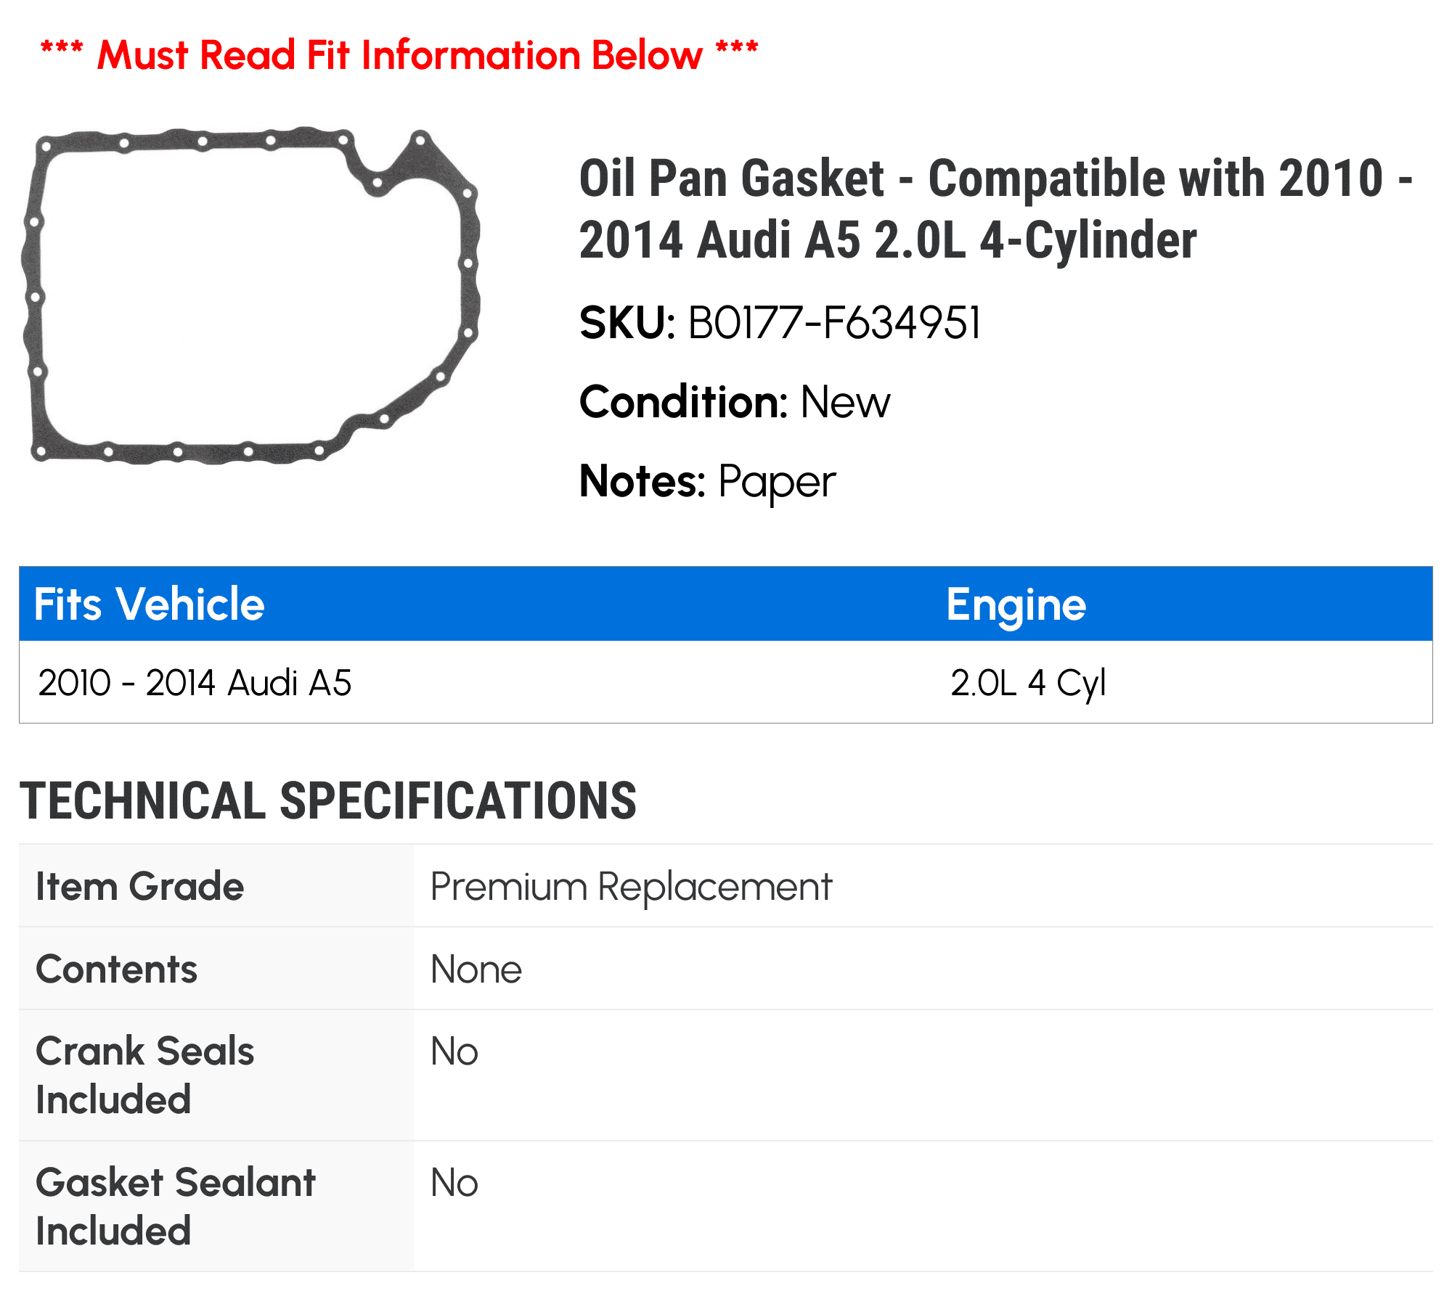Click the Crank Seals Included label

145,1075
